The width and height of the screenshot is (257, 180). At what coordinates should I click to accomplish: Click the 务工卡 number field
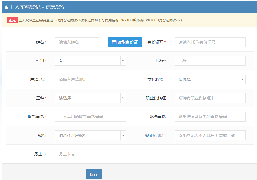pyautogui.click(x=90, y=154)
